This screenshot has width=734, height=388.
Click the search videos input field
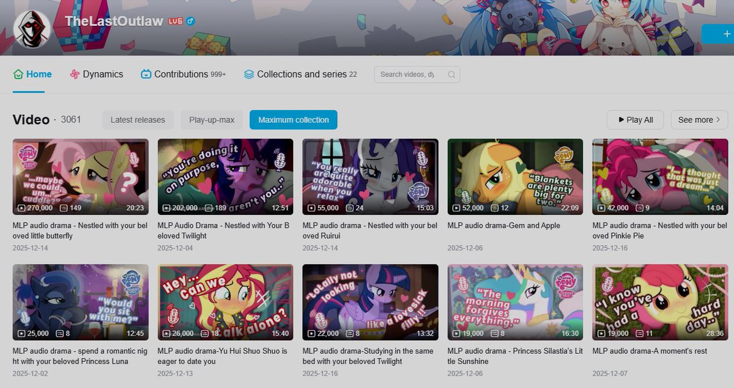[417, 75]
